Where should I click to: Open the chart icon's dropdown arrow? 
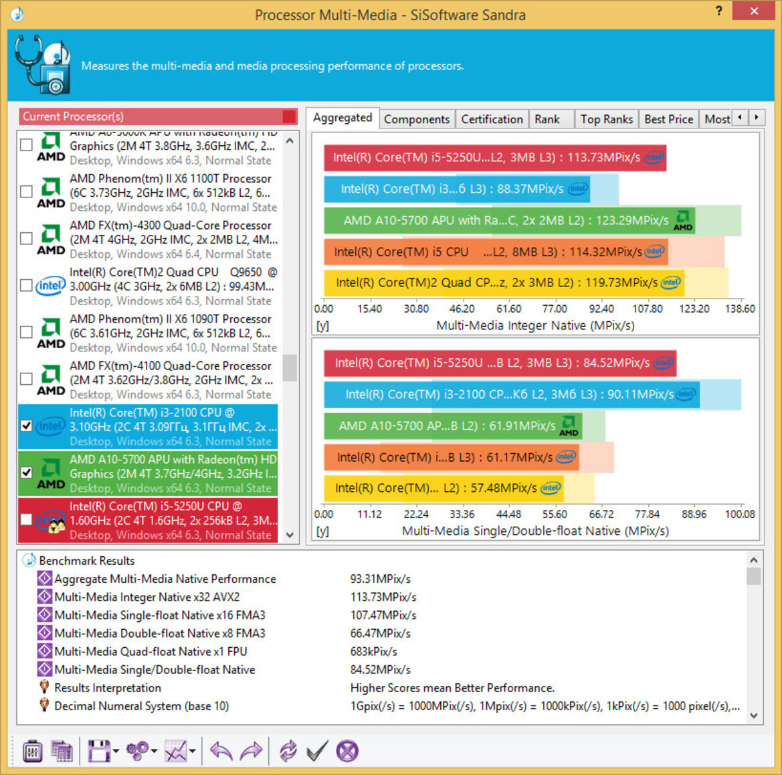(193, 751)
